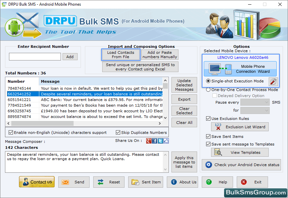The height and width of the screenshot is (198, 288).
Task: Click the list vertical scrollbar thumb
Action: [165, 86]
